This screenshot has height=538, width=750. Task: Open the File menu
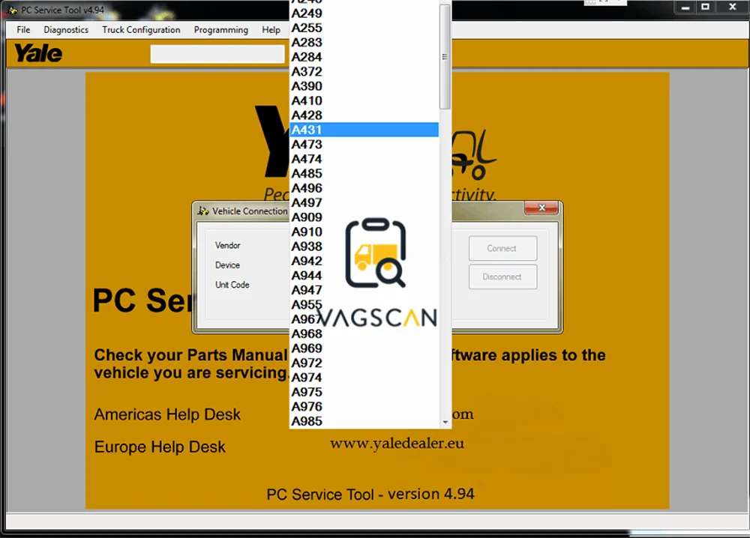pos(23,30)
